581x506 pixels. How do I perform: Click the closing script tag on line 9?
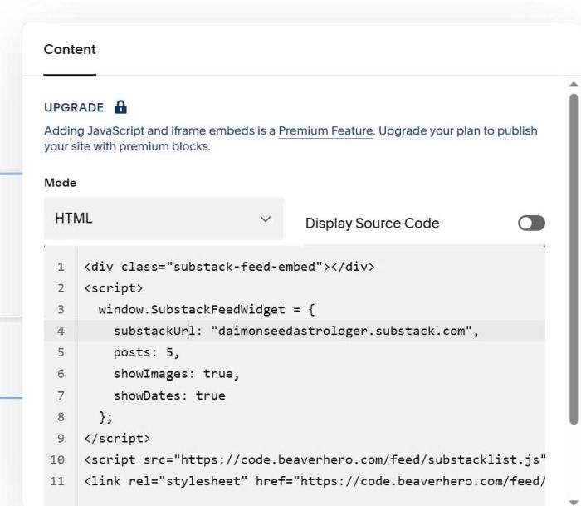coord(117,439)
